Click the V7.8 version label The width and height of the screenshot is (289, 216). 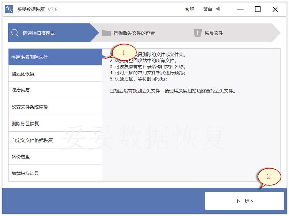tap(53, 9)
